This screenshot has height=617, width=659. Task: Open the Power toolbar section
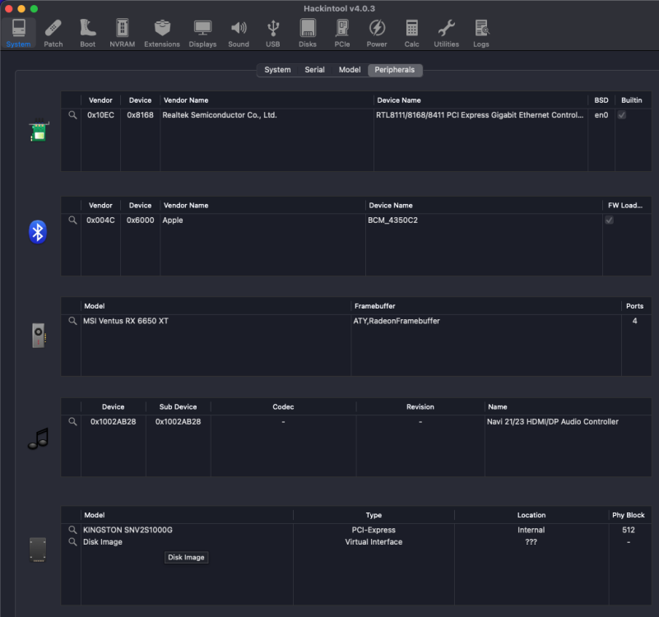pos(377,33)
